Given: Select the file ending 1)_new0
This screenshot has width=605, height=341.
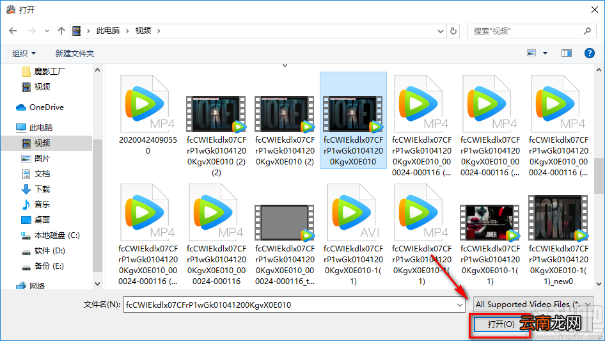Looking at the screenshot, I should tap(558, 239).
